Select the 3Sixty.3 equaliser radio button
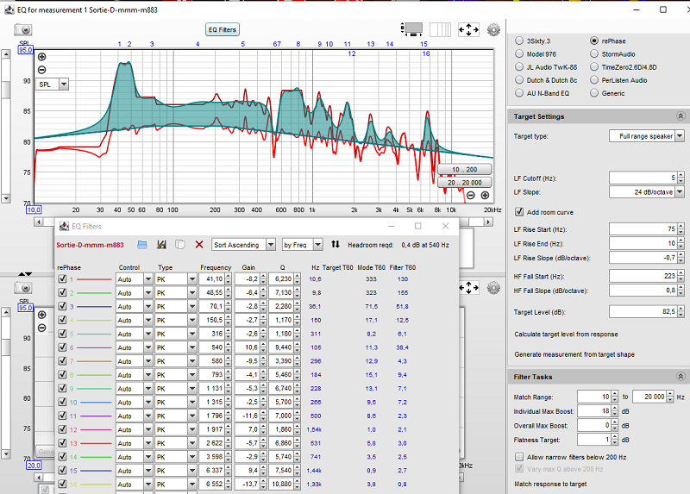 pyautogui.click(x=519, y=41)
